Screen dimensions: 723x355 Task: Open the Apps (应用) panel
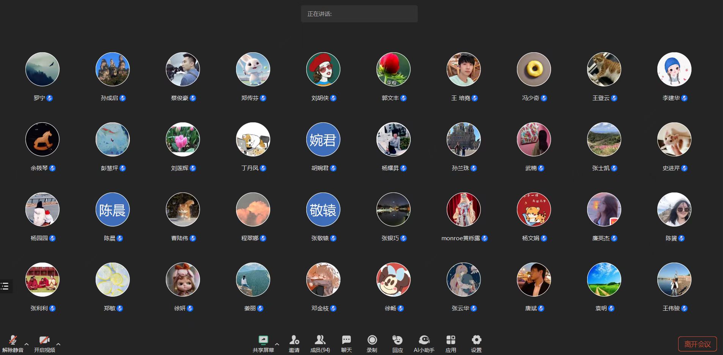click(x=450, y=340)
